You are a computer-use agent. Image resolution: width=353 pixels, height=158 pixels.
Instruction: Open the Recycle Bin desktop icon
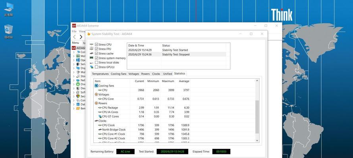coord(9,31)
